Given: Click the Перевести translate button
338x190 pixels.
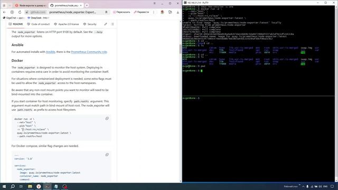Looking at the screenshot, I should tap(142, 12).
